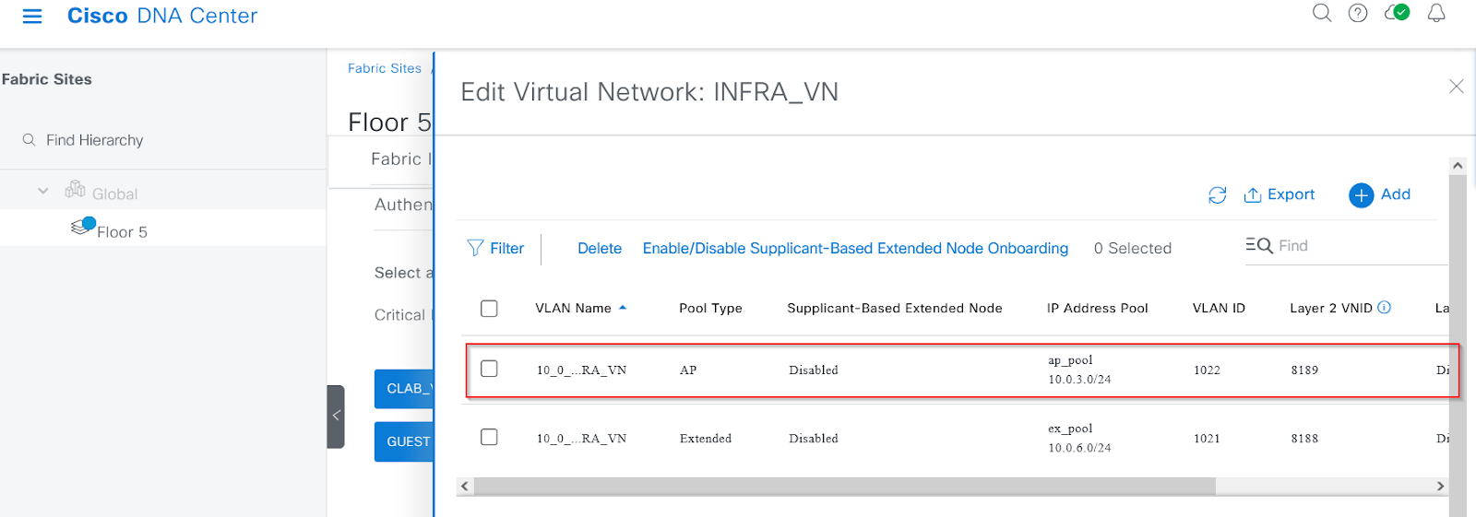Click the Floor 5 layers icon
Viewport: 1476px width, 517px height.
pos(82,226)
